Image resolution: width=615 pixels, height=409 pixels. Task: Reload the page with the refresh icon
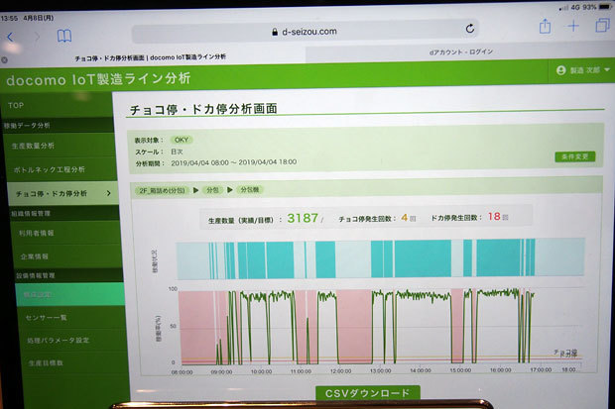tap(470, 29)
